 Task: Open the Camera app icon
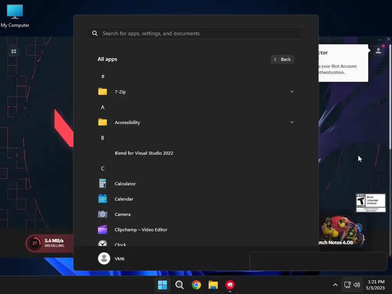pyautogui.click(x=103, y=214)
